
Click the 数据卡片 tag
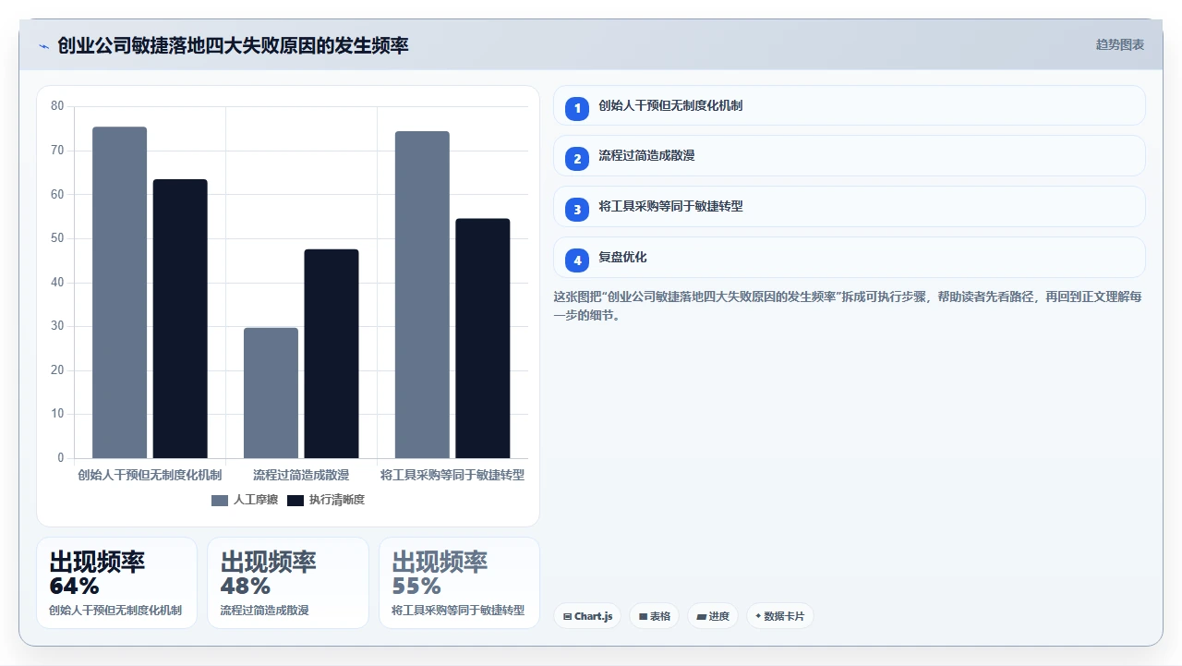click(x=780, y=616)
